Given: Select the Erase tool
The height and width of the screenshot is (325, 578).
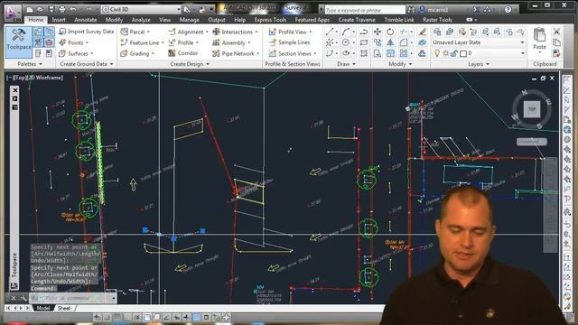Looking at the screenshot, I should click(422, 32).
